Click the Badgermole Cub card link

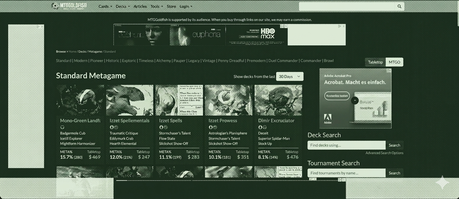point(73,133)
